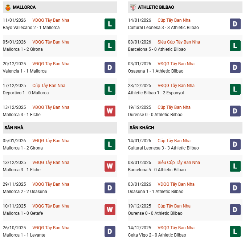Click the D badge for Mallorca 2-2 Osasuna
Viewport: 245px width, 242px height.
click(110, 188)
